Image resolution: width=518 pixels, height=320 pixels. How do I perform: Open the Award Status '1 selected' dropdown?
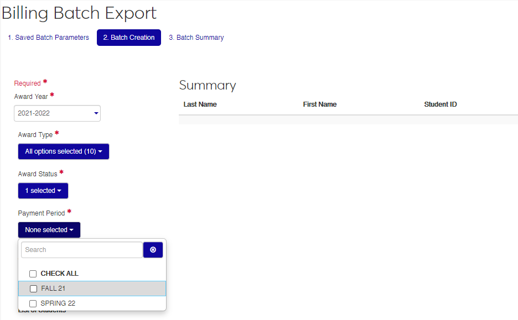click(x=43, y=191)
